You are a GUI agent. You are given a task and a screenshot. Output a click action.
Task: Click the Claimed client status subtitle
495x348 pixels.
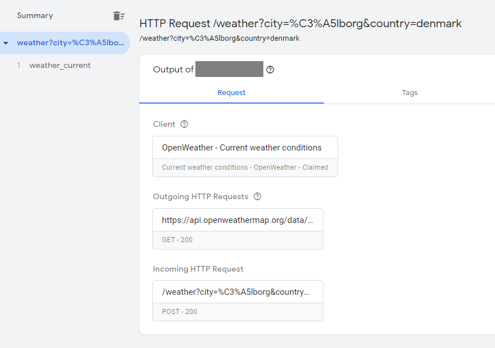point(245,167)
